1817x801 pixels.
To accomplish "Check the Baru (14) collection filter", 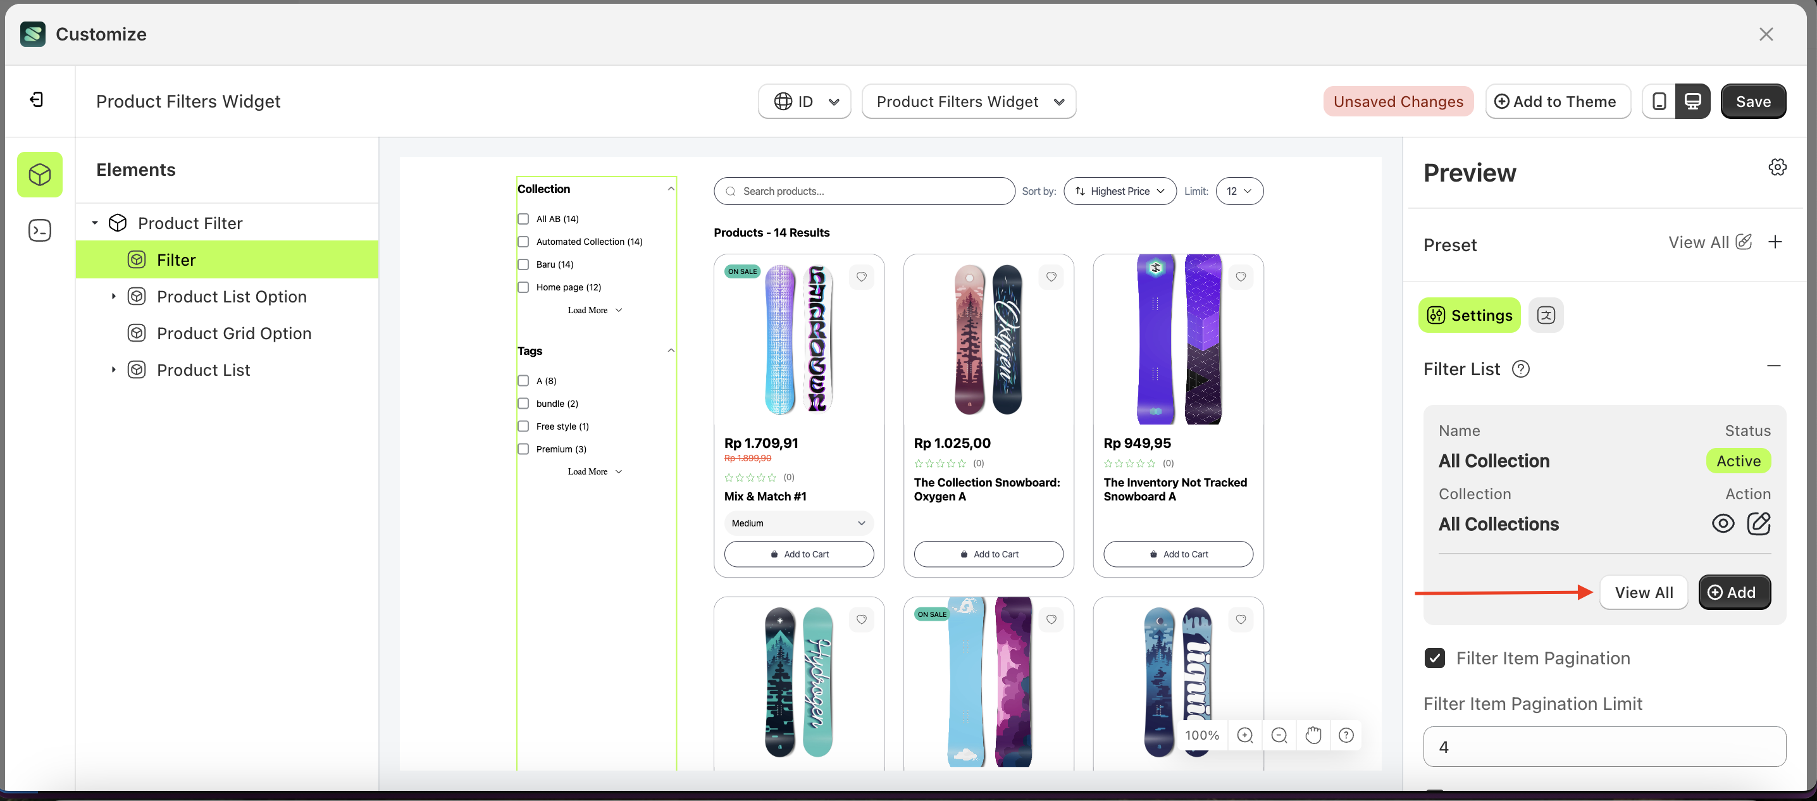I will 523,264.
